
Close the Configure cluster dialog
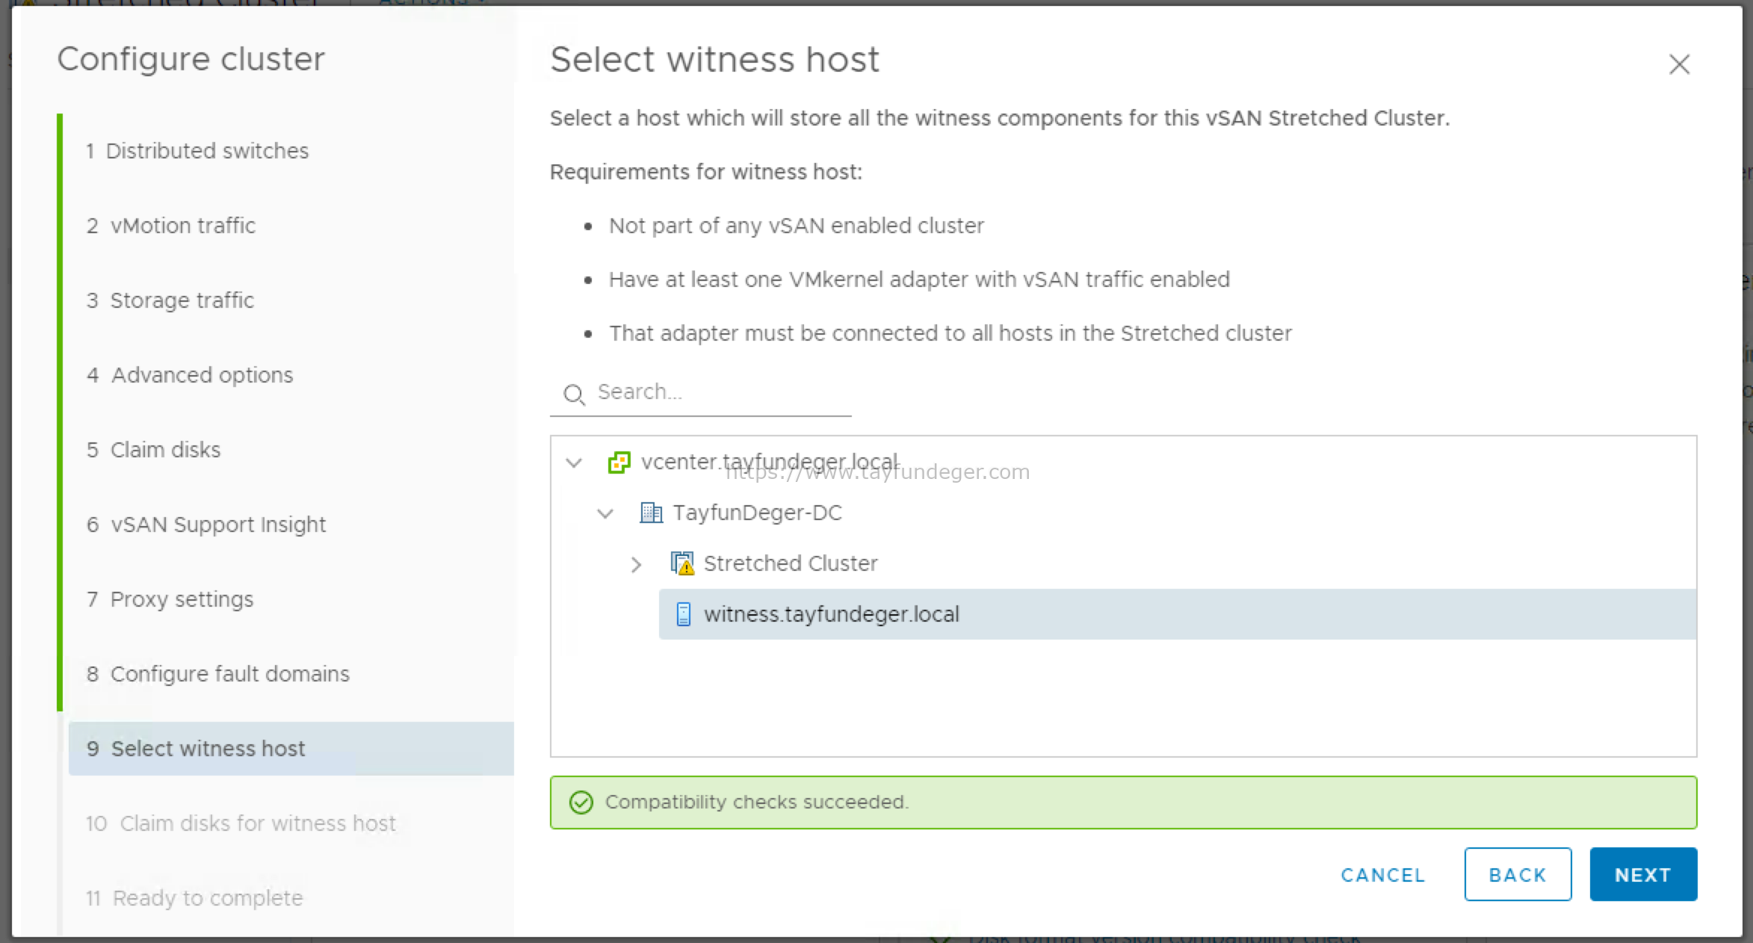click(x=1679, y=64)
